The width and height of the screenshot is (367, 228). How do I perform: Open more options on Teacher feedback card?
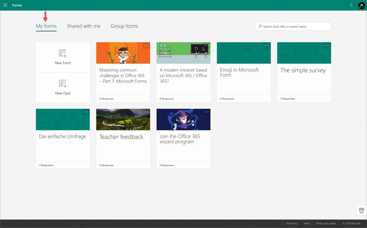click(146, 112)
